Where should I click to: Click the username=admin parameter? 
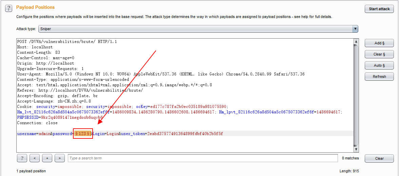34,134
